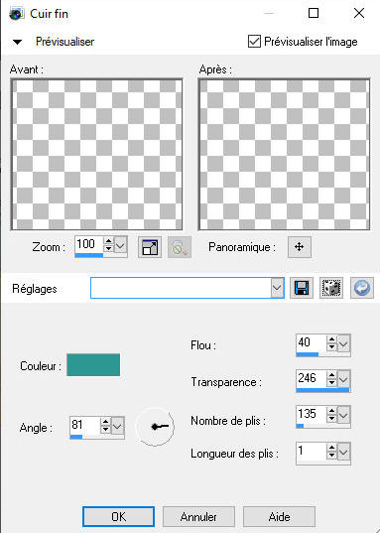The height and width of the screenshot is (533, 380).
Task: Increase Flou with the up arrow
Action: click(331, 339)
